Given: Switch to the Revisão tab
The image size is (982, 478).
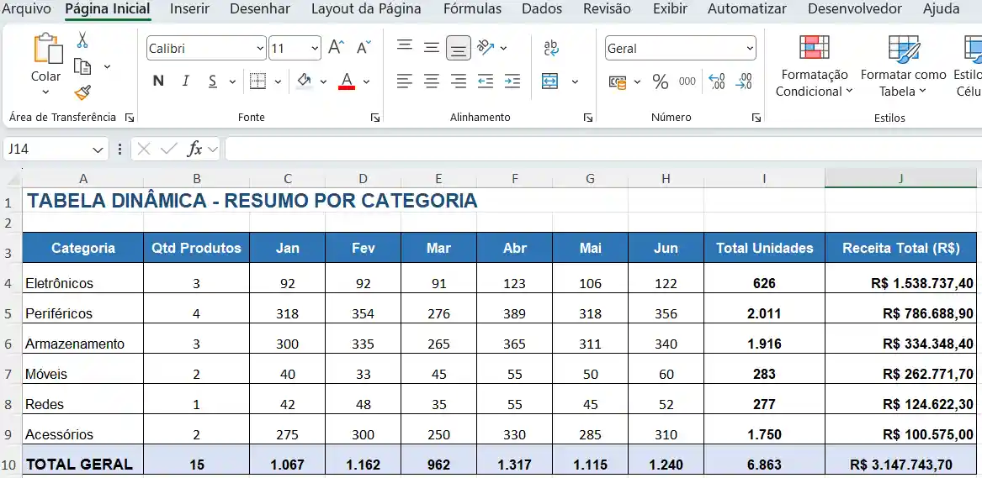Looking at the screenshot, I should [607, 8].
